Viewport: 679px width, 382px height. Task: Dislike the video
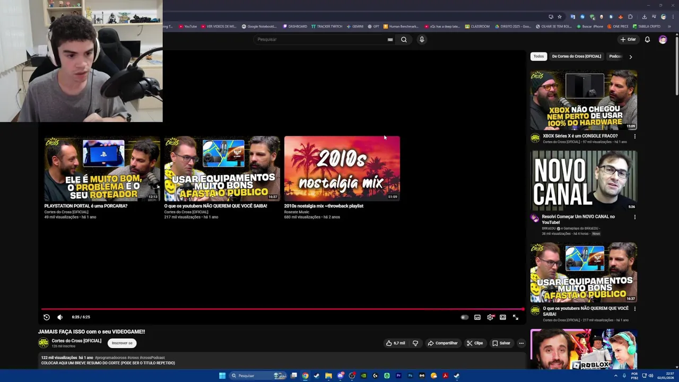tap(415, 343)
